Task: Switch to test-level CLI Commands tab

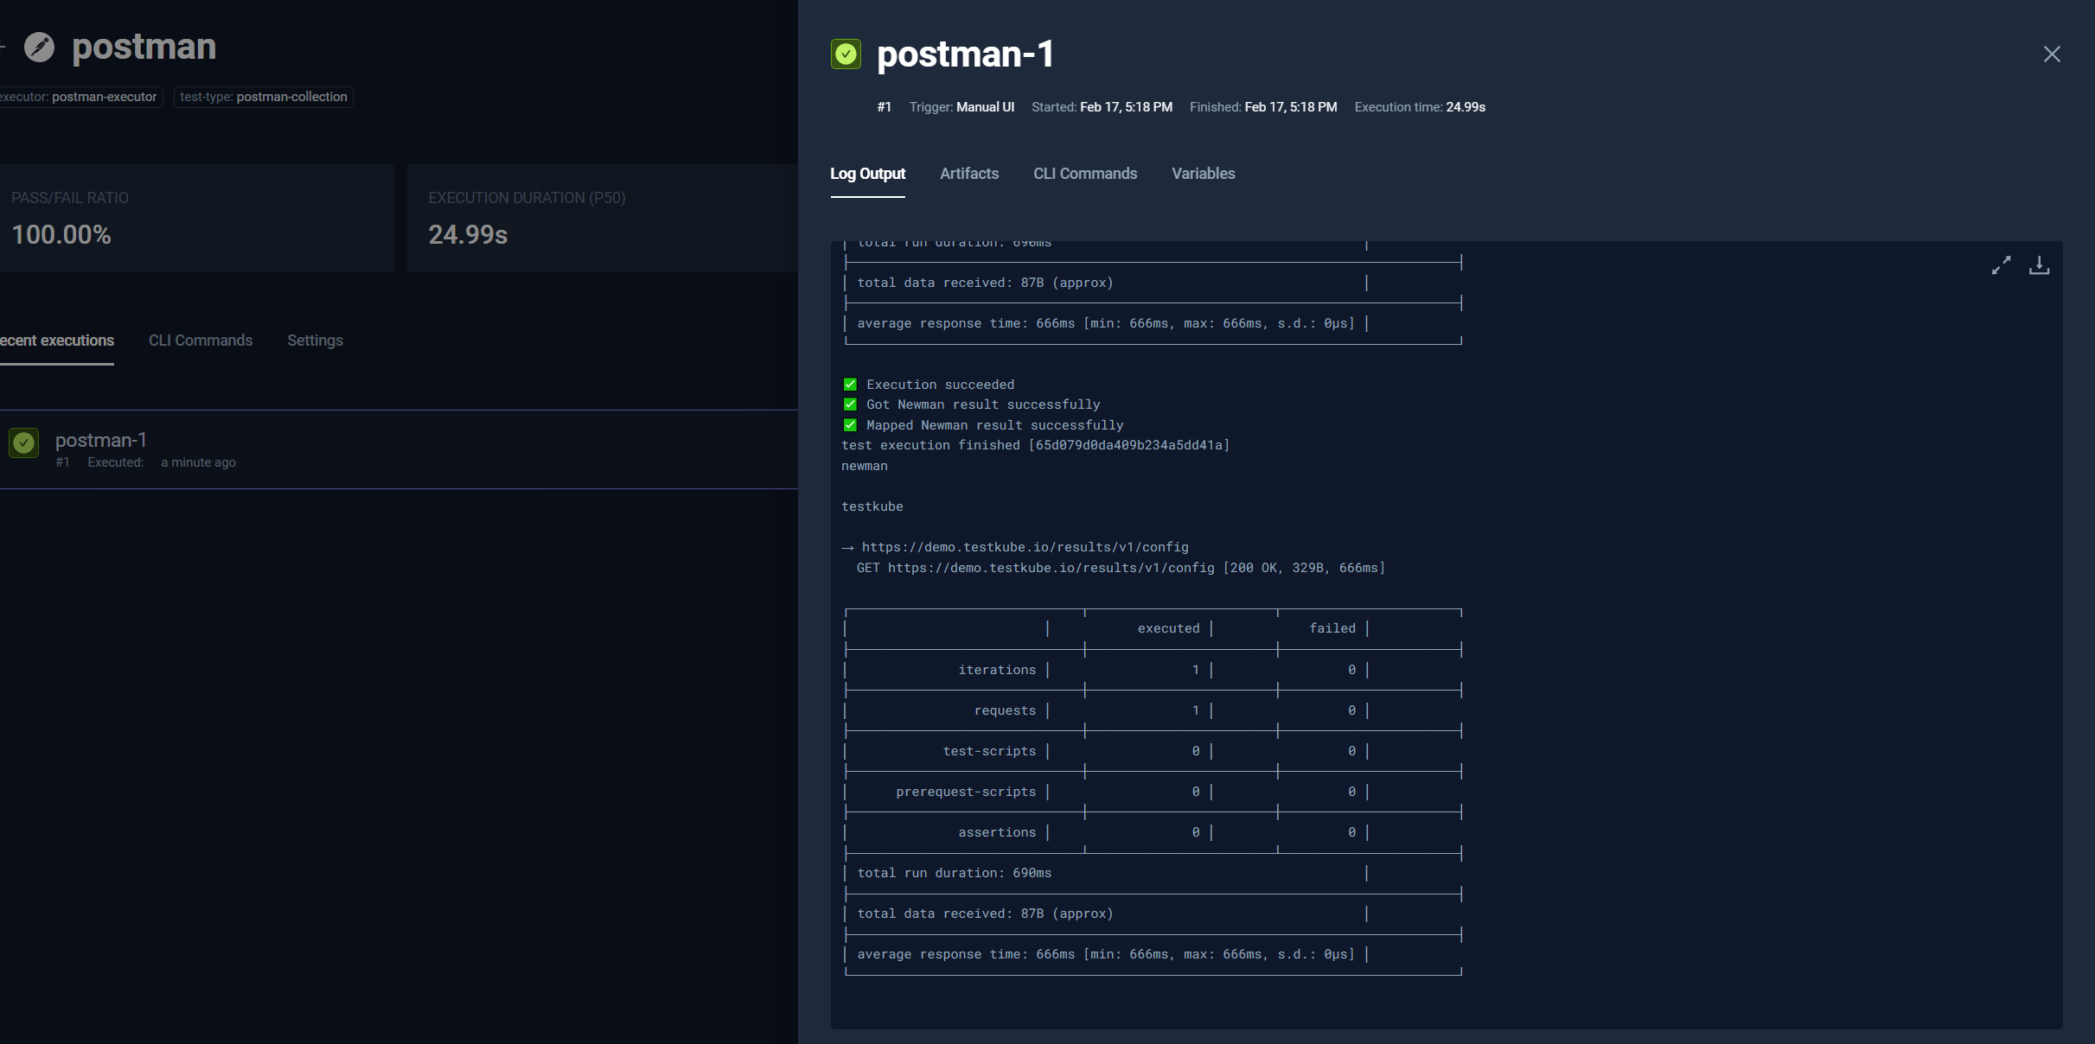Action: (201, 341)
